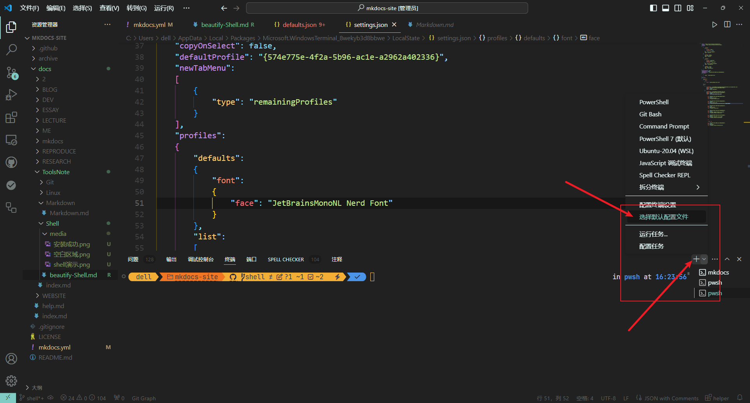This screenshot has width=750, height=403.
Task: Open terminal launch profile dropdown arrow
Action: (704, 259)
